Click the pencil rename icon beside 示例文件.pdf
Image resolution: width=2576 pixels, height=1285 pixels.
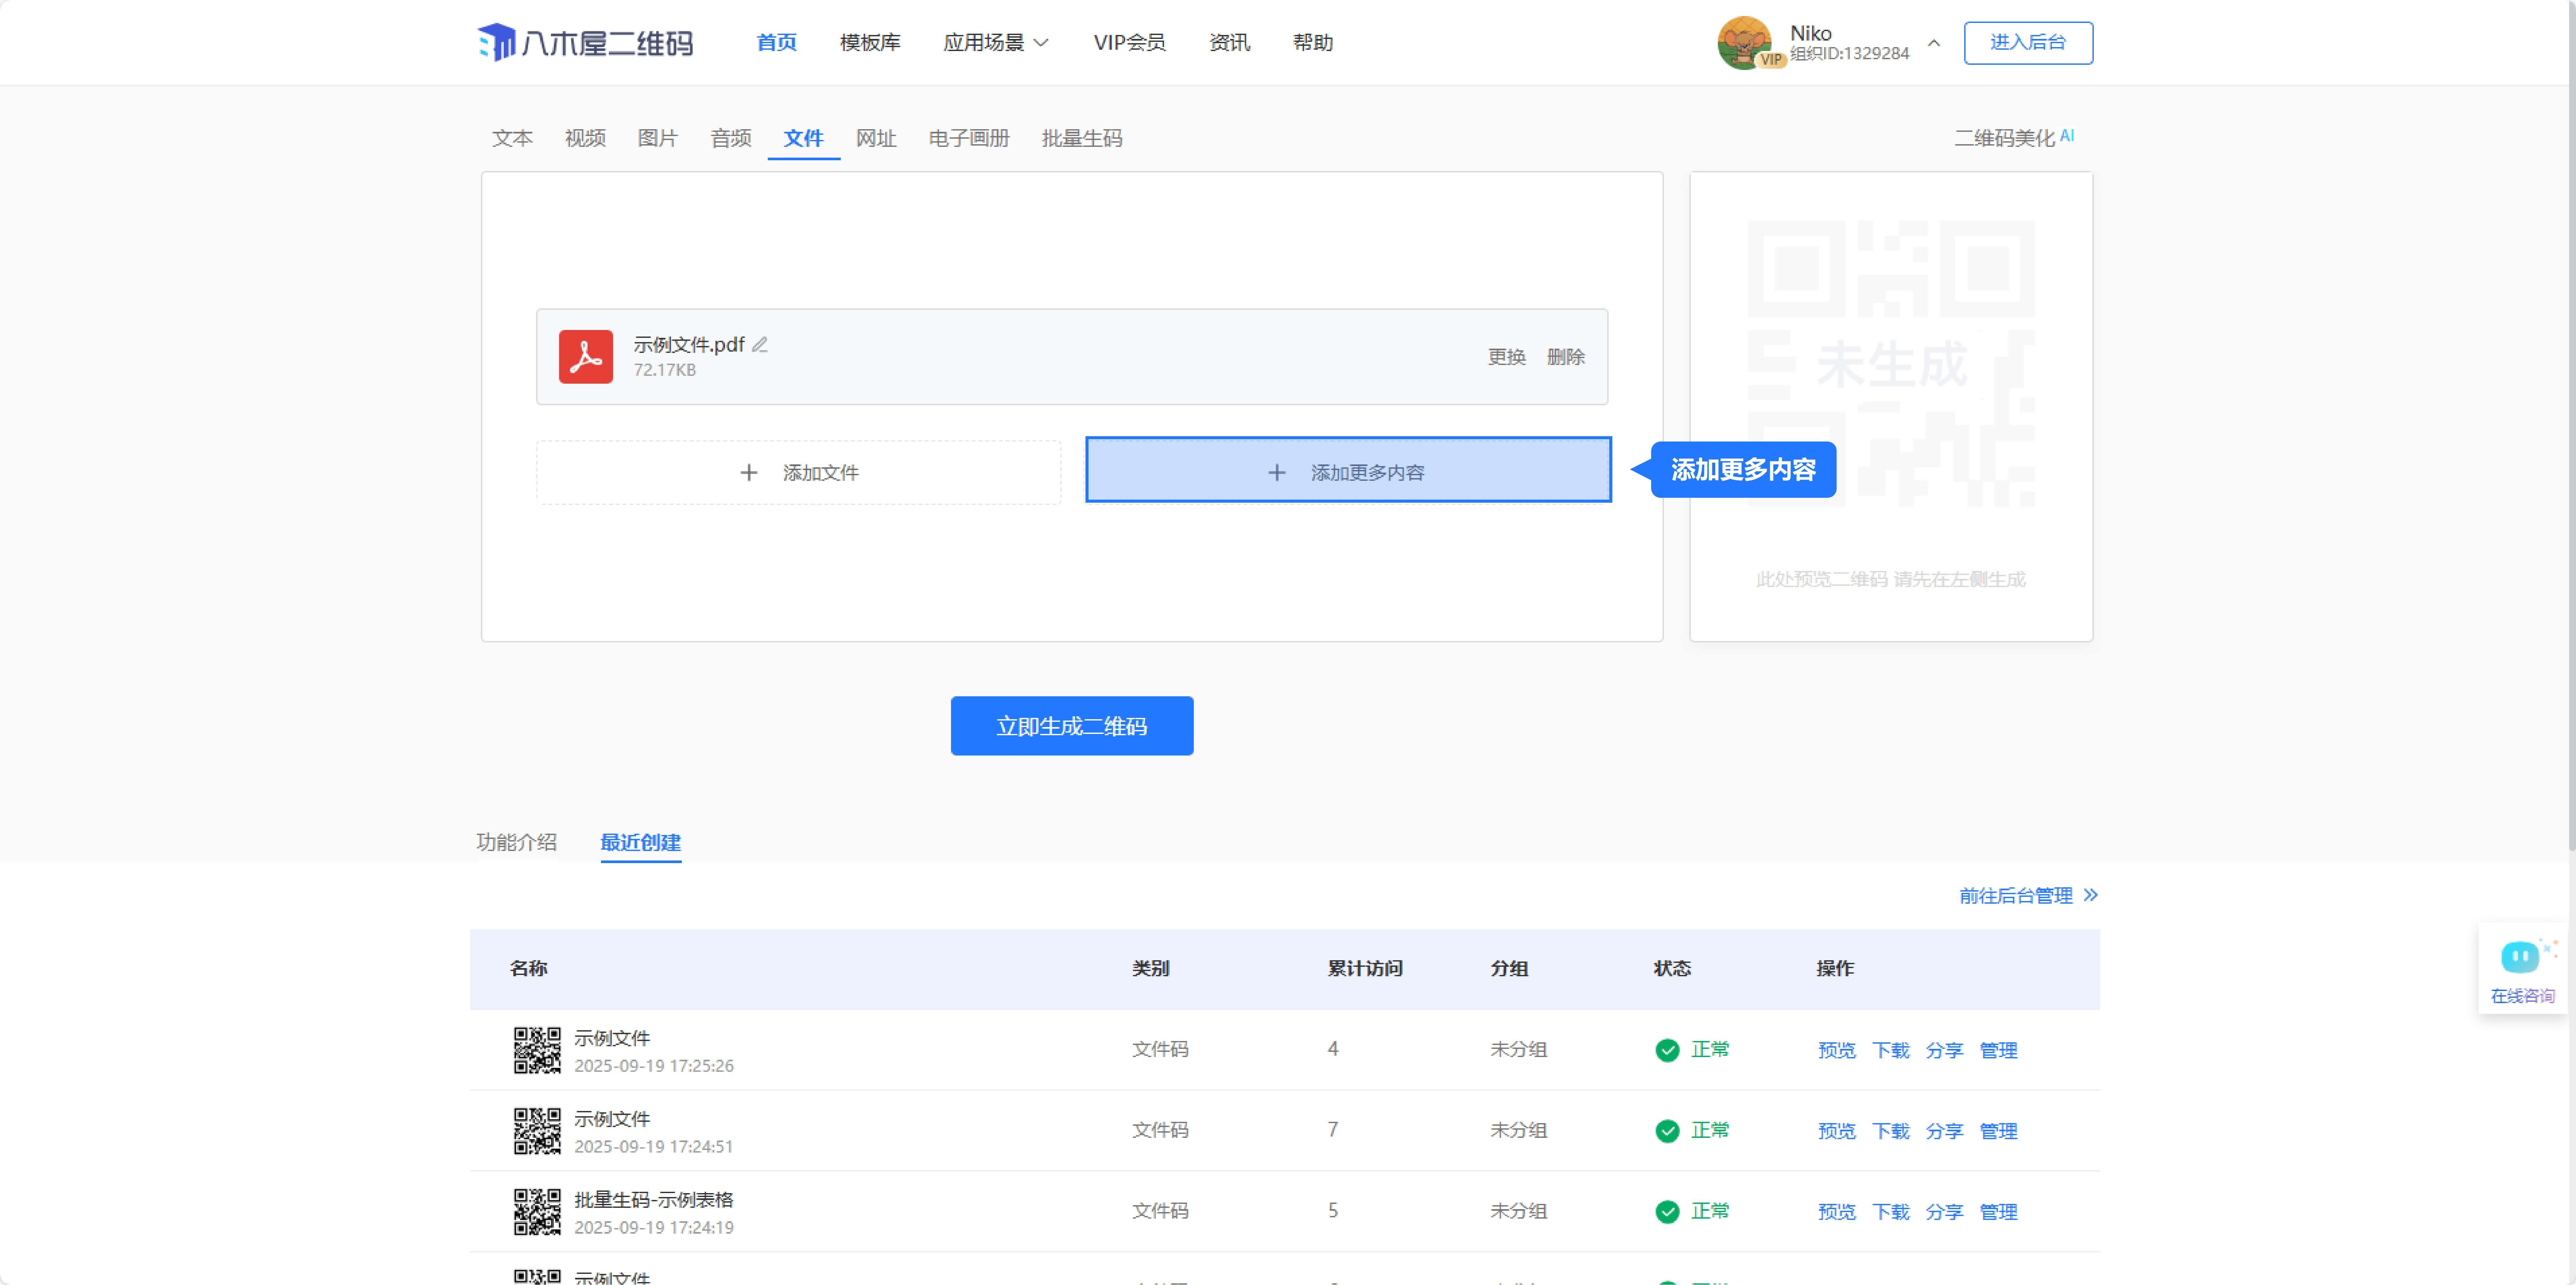pos(760,345)
